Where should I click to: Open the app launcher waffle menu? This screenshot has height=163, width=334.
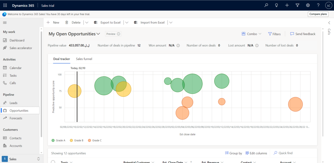[x=5, y=6]
